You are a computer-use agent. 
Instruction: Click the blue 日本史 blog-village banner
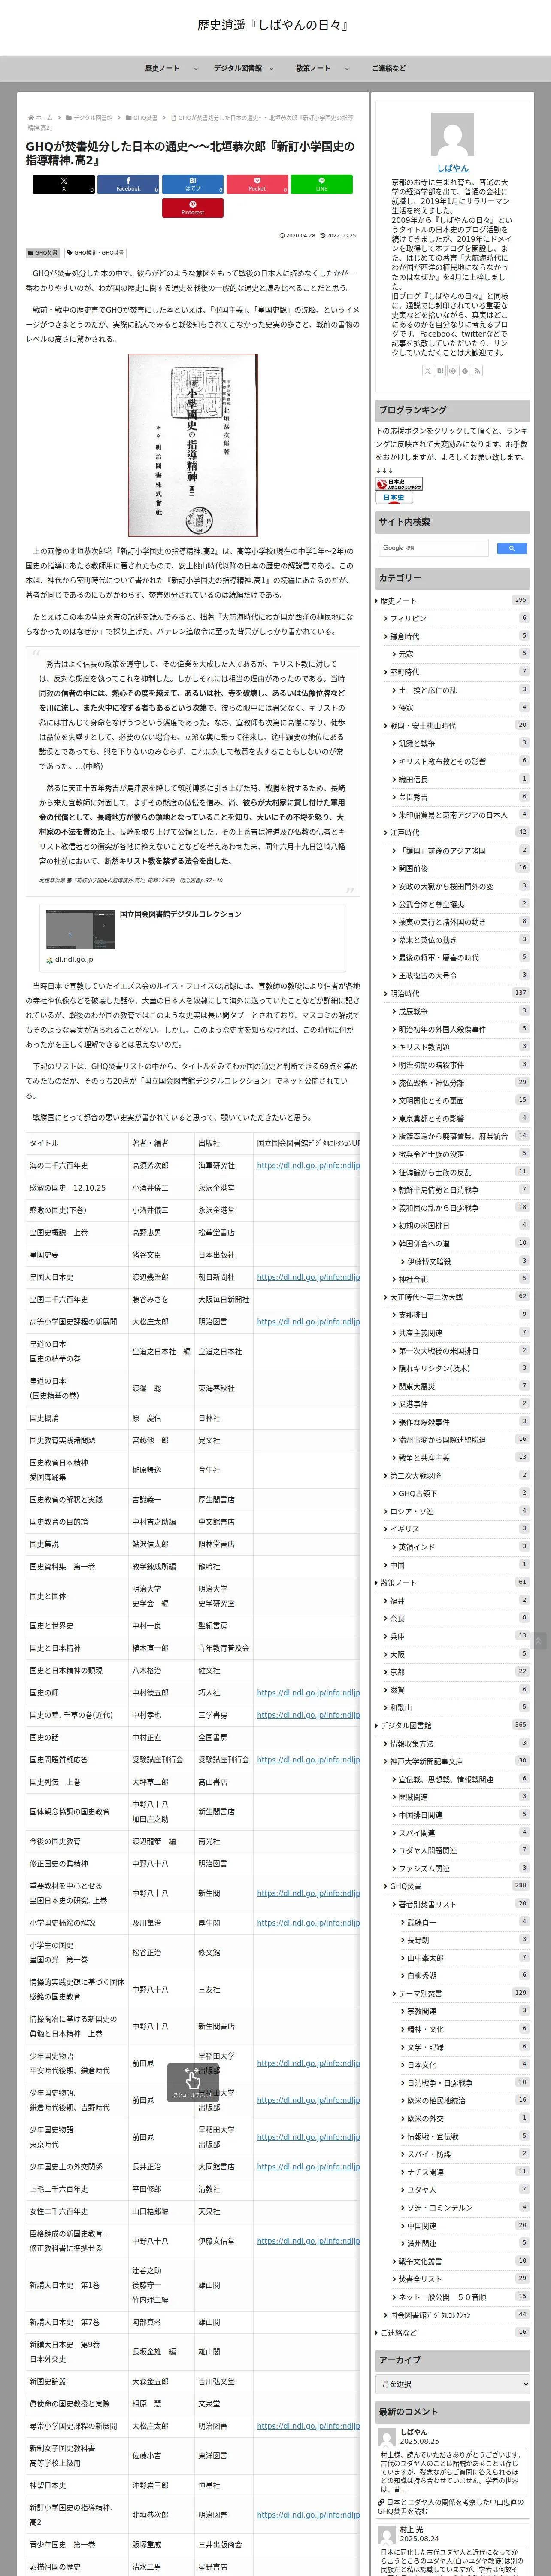click(x=393, y=497)
